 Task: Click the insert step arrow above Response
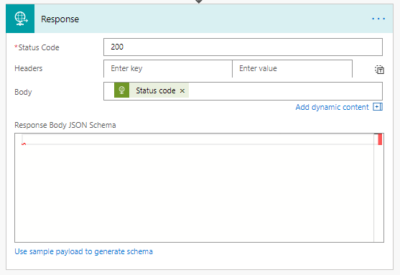[x=199, y=1]
